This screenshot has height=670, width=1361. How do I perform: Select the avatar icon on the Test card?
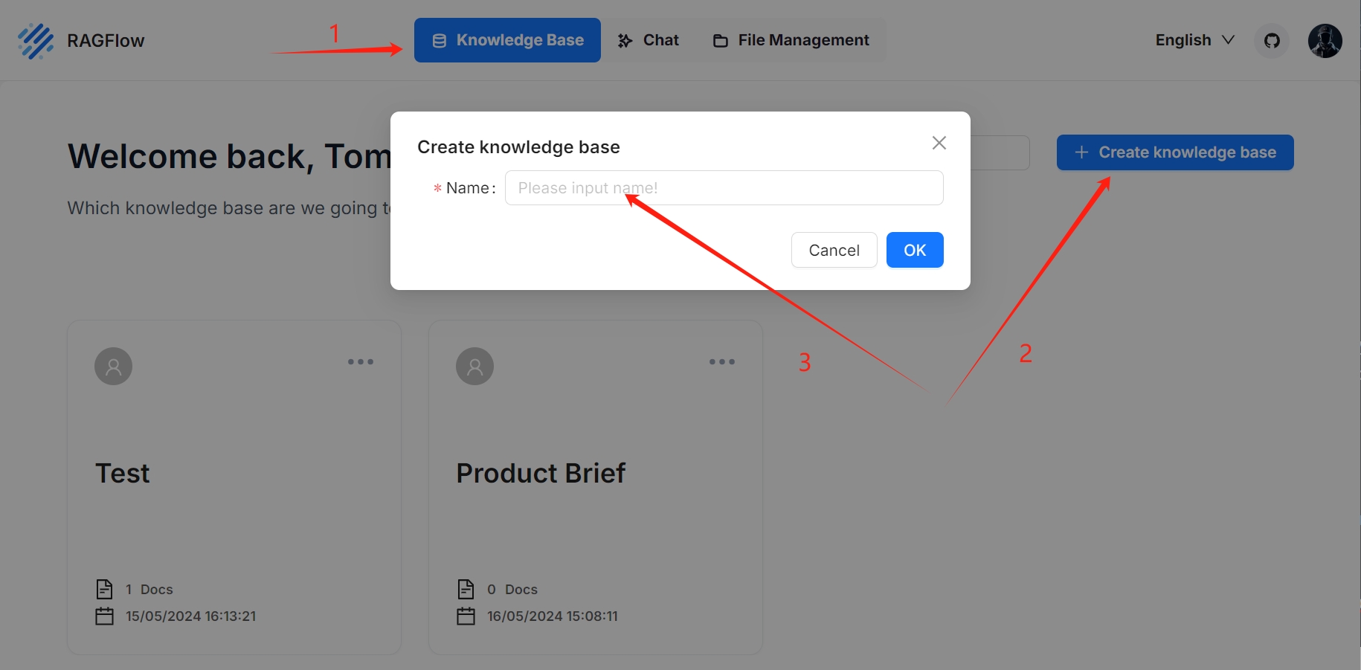pyautogui.click(x=113, y=366)
